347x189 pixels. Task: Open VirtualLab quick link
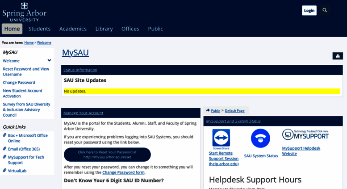[x=17, y=171]
